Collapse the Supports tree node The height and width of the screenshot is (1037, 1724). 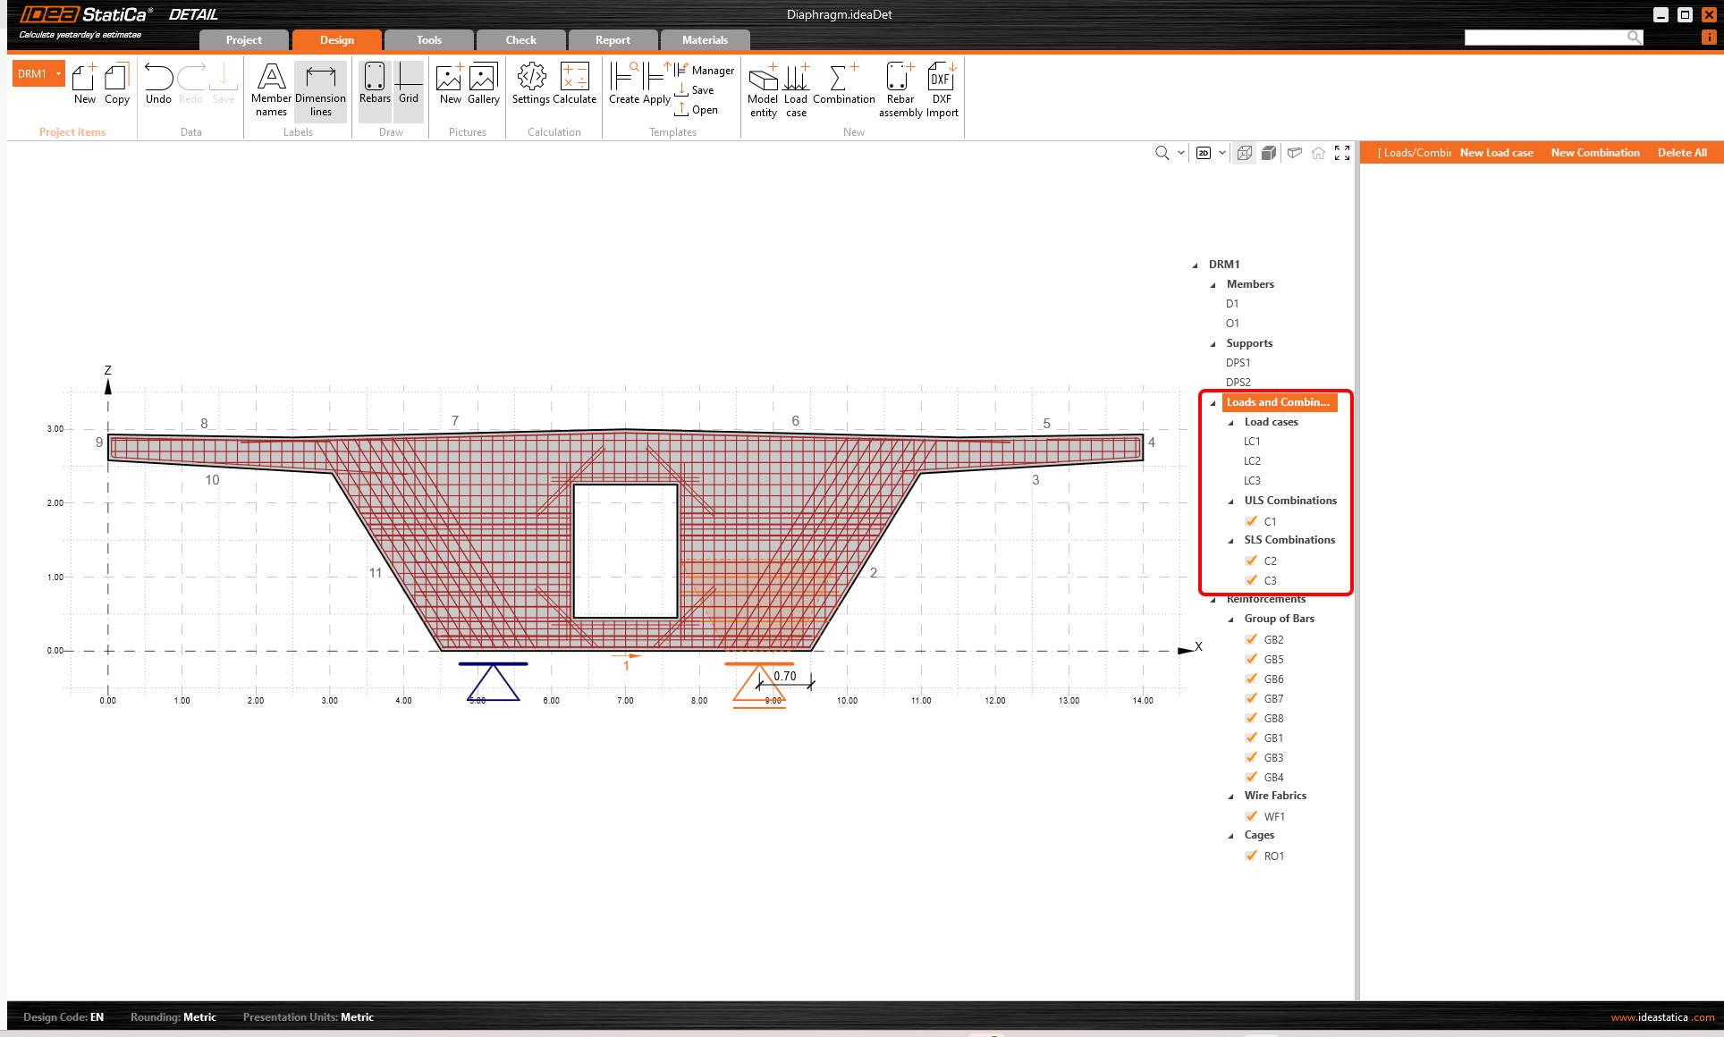1213,344
